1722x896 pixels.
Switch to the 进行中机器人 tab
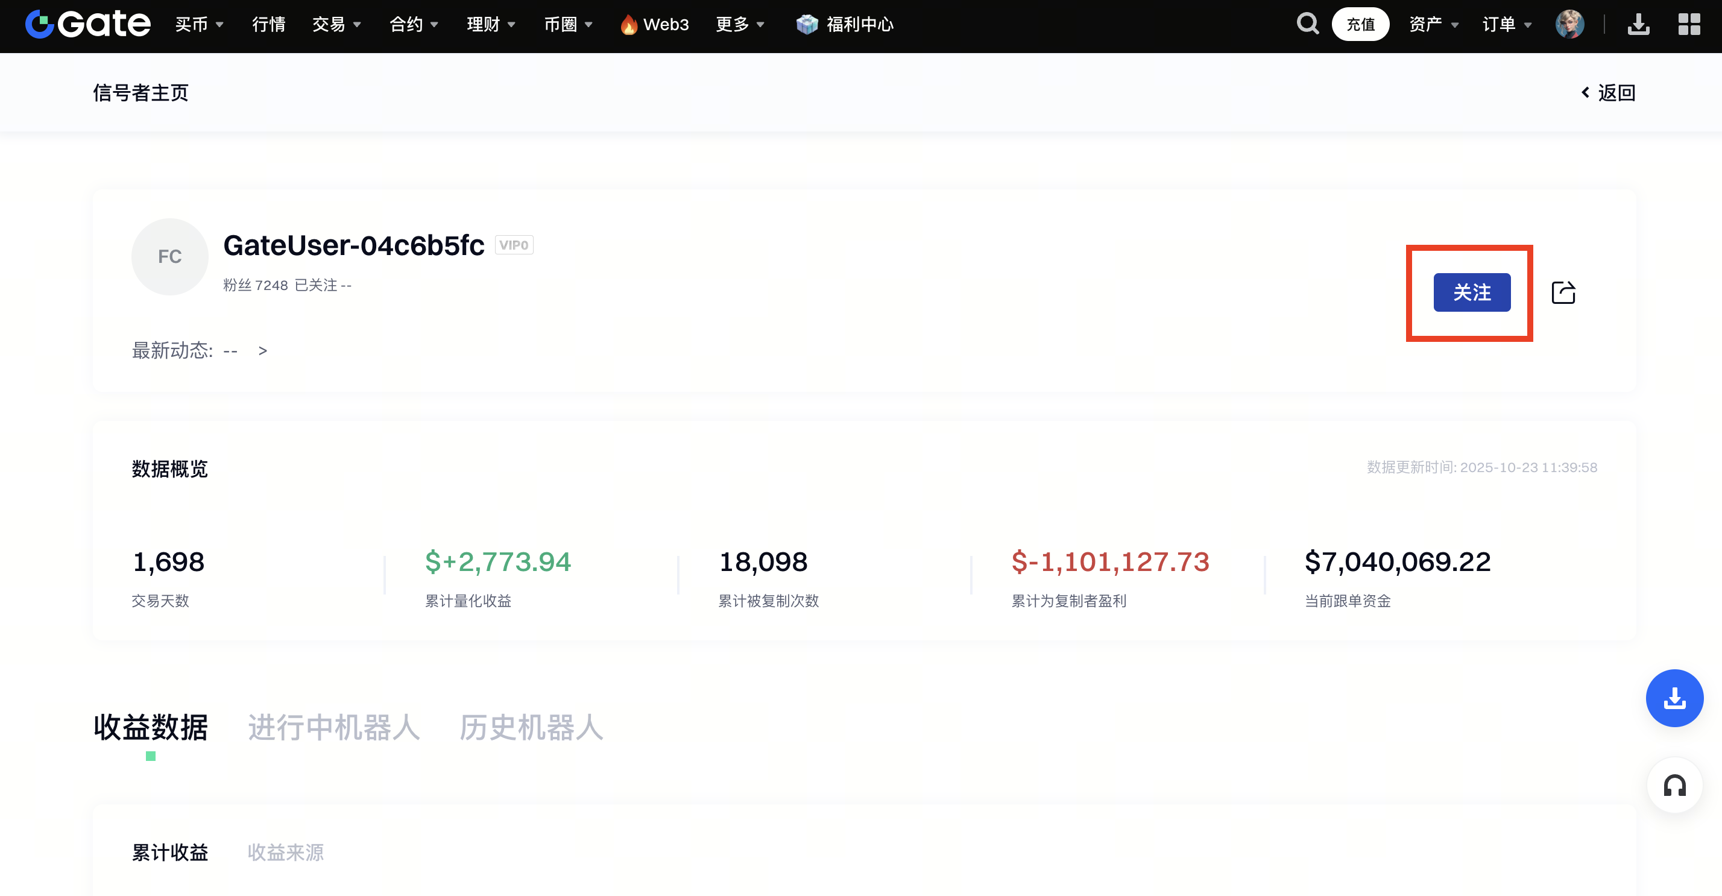pos(333,727)
